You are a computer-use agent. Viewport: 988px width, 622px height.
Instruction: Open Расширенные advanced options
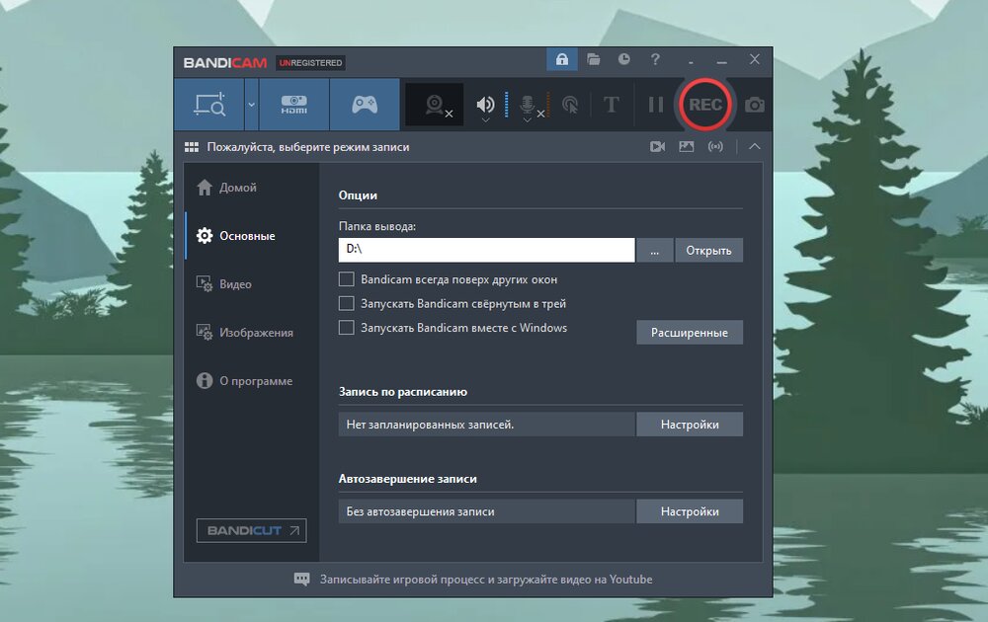pos(690,333)
